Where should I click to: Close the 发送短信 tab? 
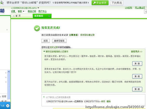pyautogui.click(x=49, y=16)
